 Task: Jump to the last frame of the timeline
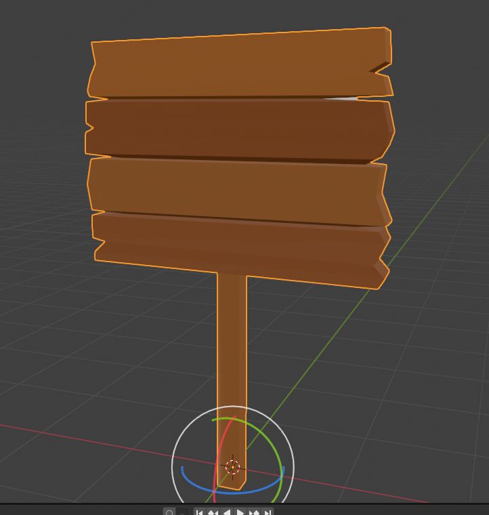268,512
